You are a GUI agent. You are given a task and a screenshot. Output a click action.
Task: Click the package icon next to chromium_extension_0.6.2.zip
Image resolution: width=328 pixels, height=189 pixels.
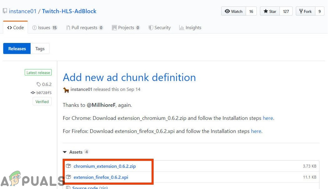pos(68,166)
